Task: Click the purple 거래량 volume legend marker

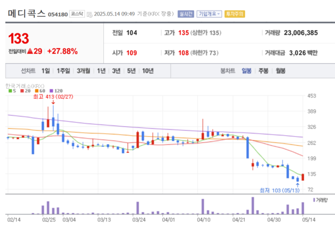Action: point(314,200)
